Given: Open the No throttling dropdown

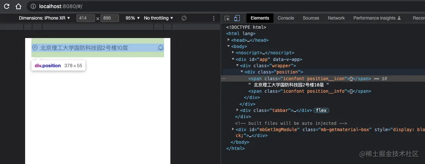Looking at the screenshot, I should (x=159, y=18).
